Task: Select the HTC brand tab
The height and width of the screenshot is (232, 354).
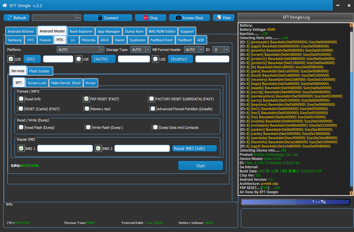Action: tap(31, 40)
